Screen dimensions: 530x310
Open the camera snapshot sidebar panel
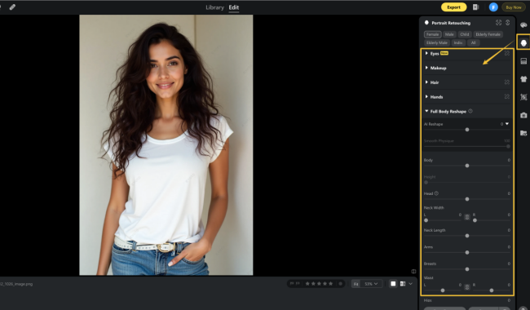523,115
